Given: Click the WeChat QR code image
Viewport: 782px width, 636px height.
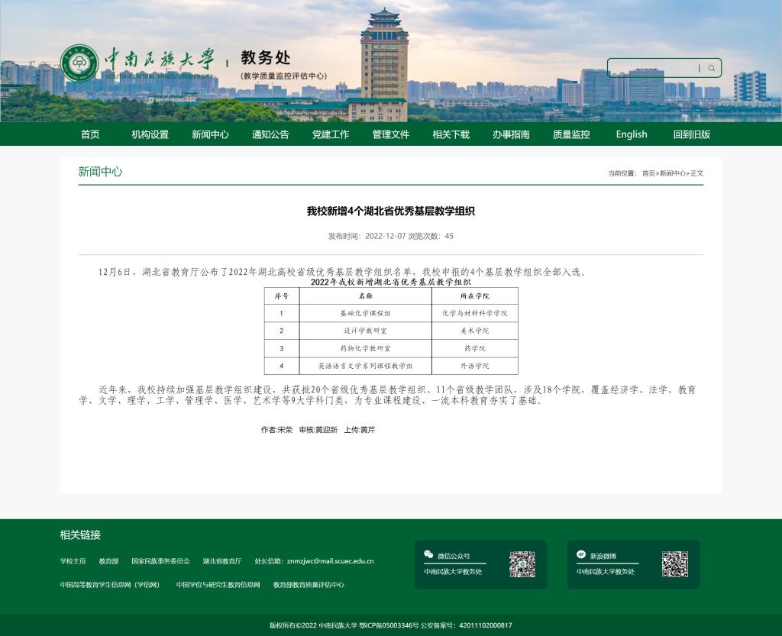Looking at the screenshot, I should (522, 564).
